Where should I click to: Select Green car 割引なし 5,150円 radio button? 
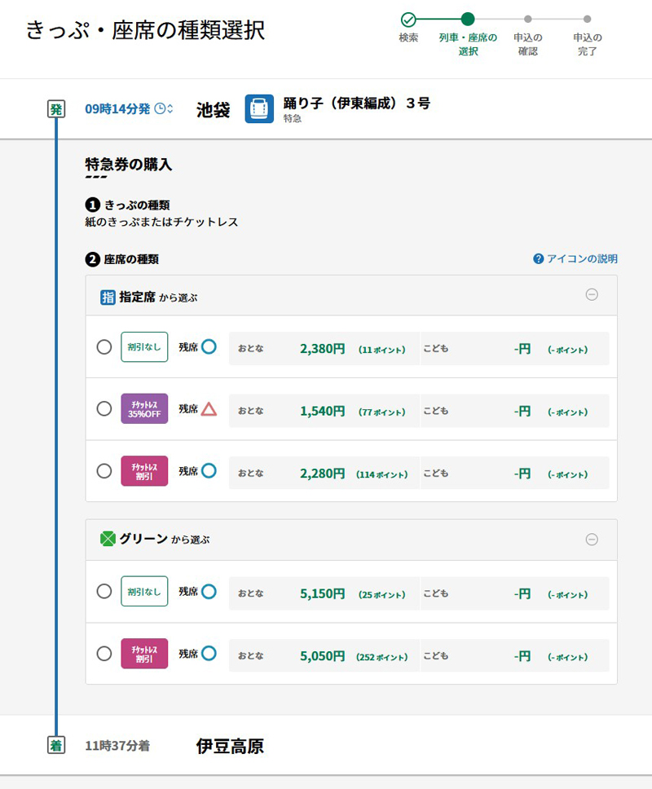tap(104, 592)
